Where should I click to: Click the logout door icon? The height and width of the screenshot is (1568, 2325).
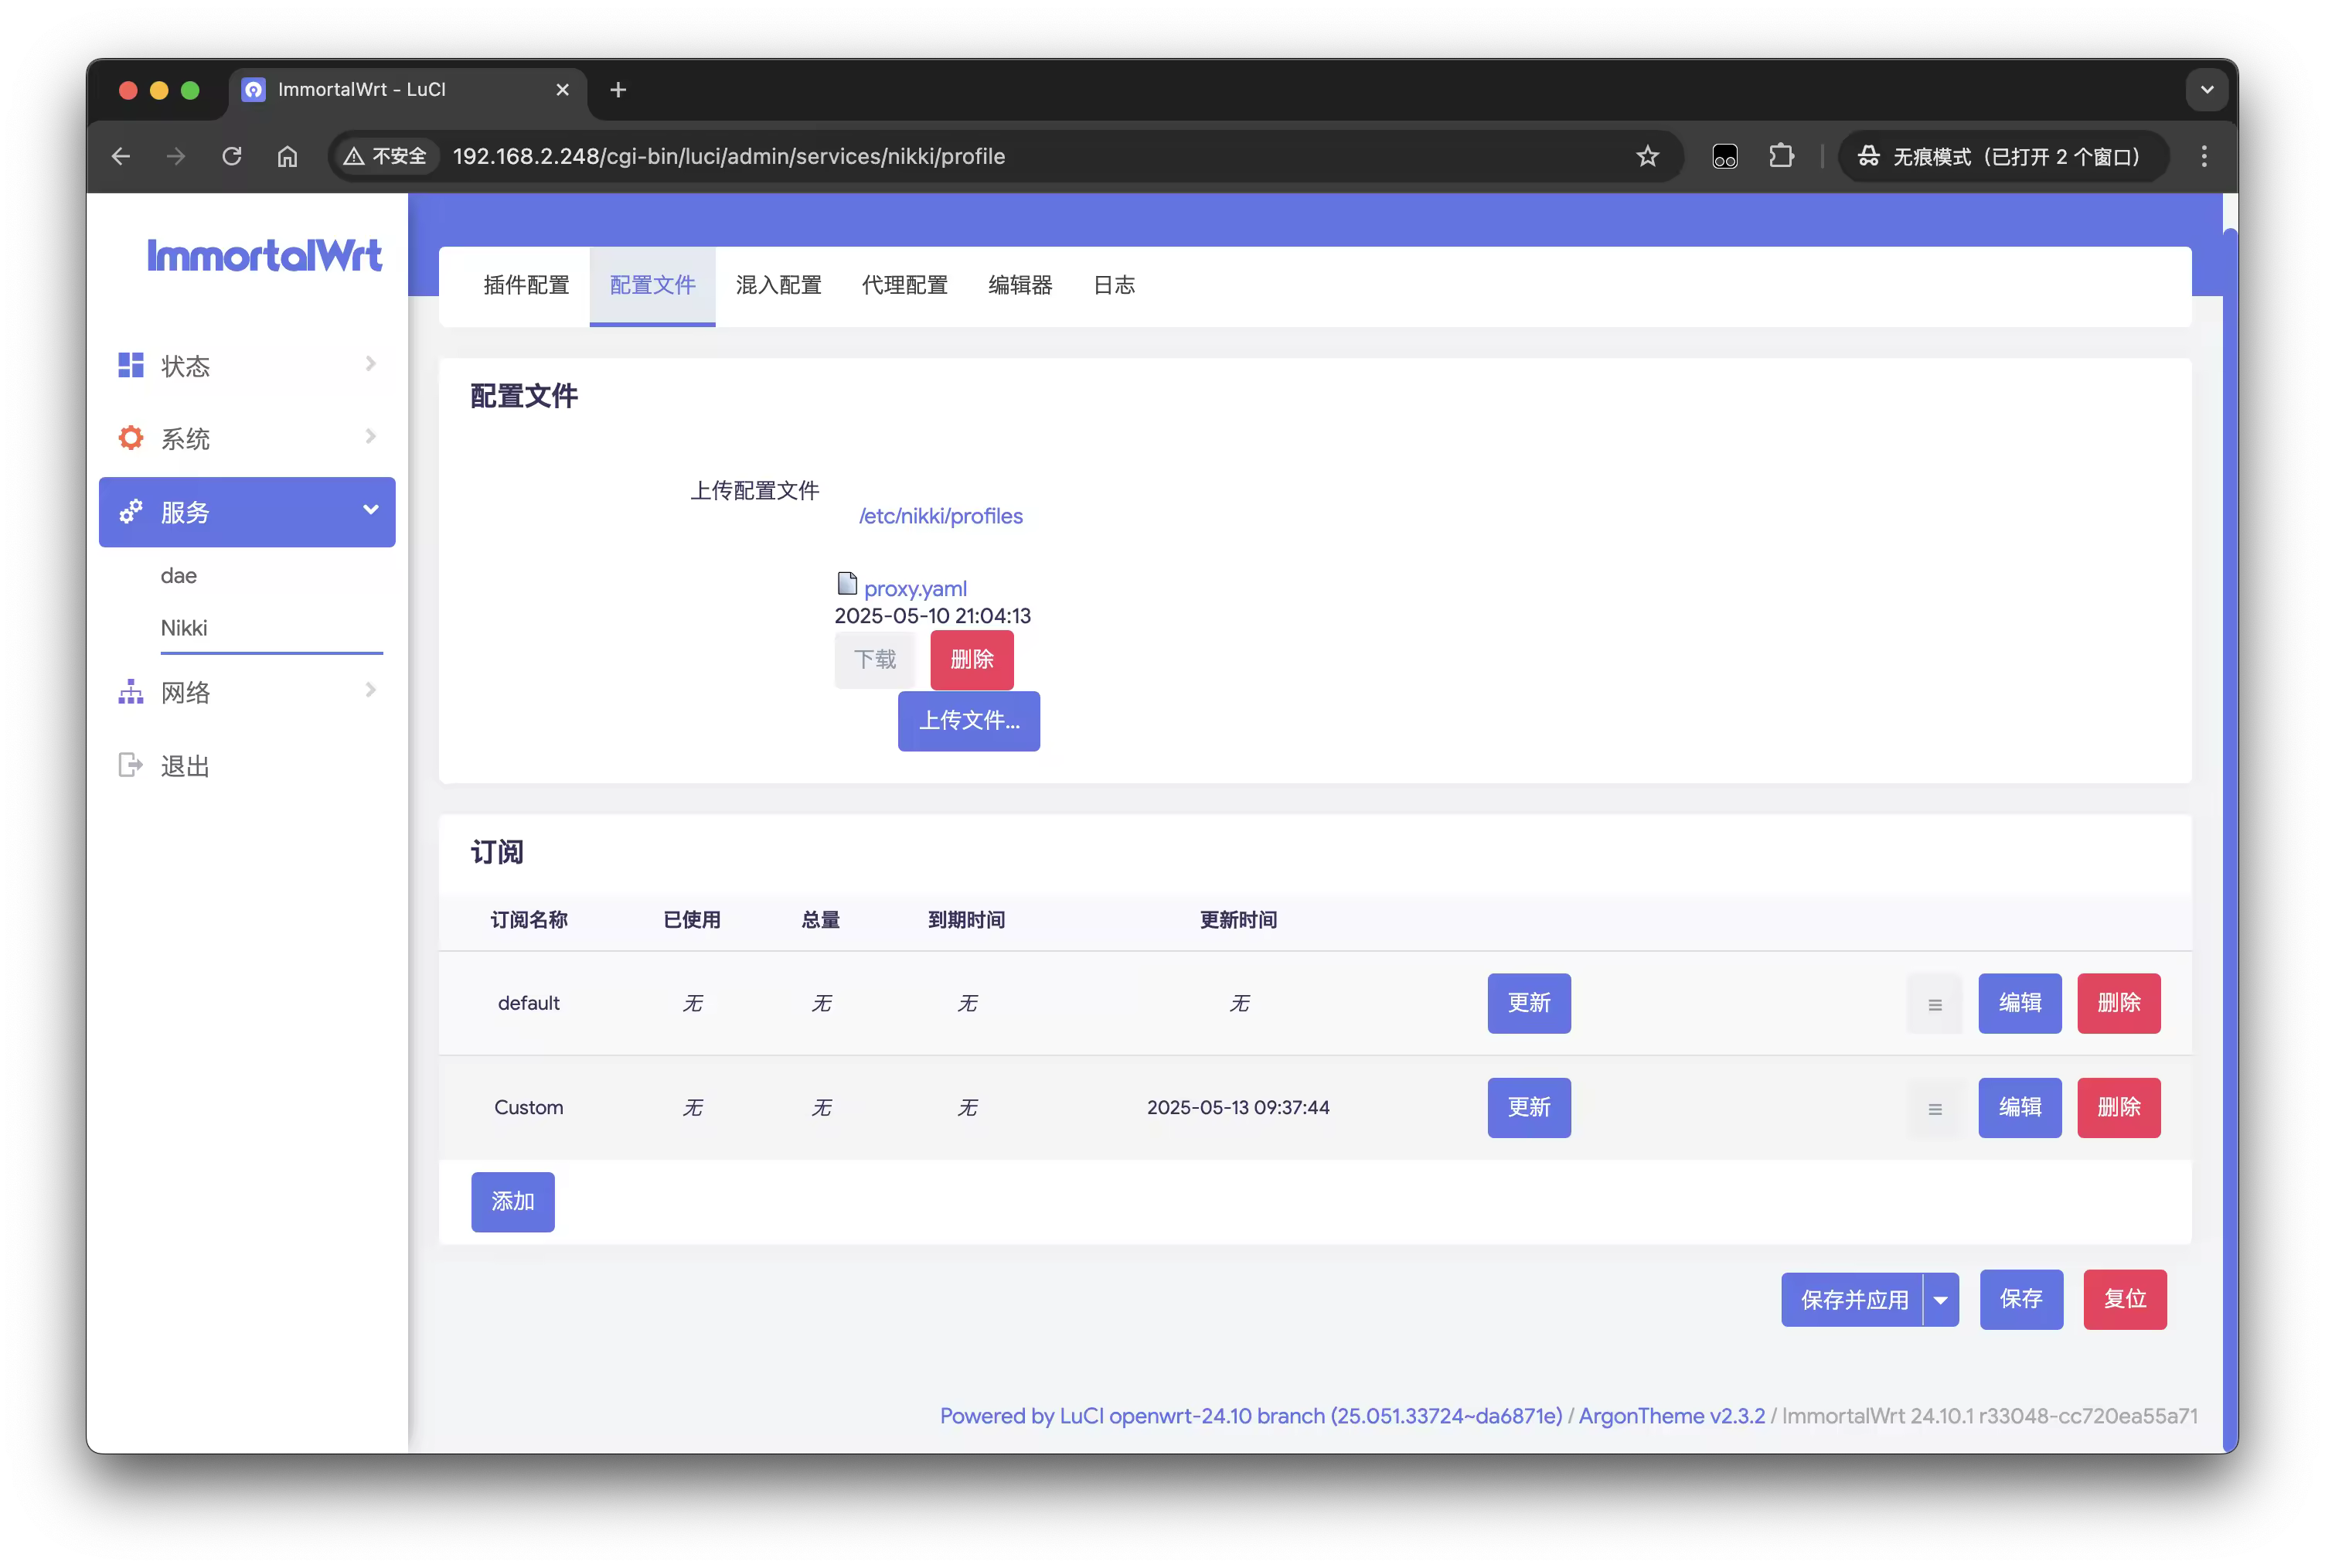(131, 765)
